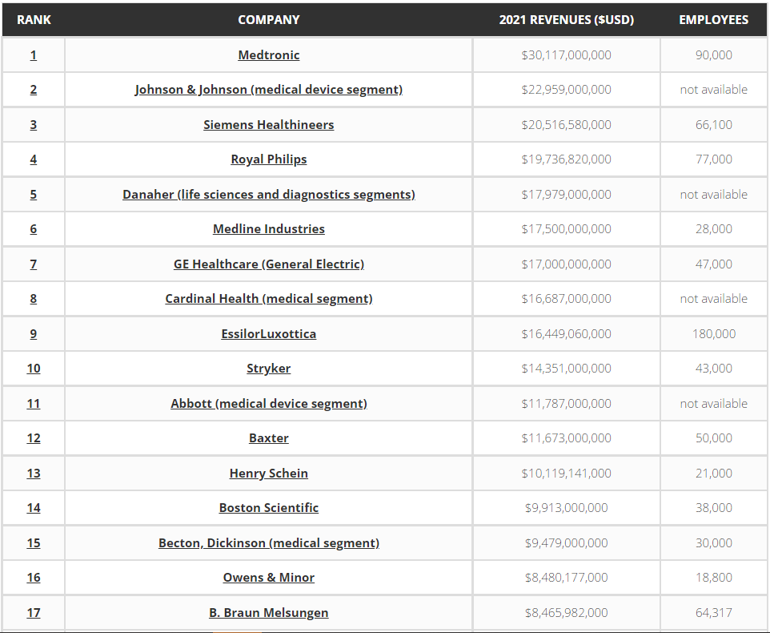Select rank number 10 link
770x633 pixels.
click(34, 369)
